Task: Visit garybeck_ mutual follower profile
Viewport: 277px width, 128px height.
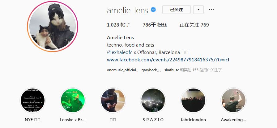Action: click(x=150, y=70)
